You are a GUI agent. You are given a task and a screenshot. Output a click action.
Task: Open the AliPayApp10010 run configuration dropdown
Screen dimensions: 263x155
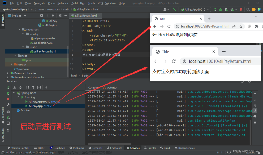coord(195,9)
